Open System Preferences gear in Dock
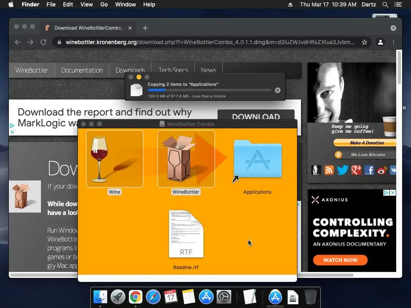The width and height of the screenshot is (411, 308). (224, 297)
